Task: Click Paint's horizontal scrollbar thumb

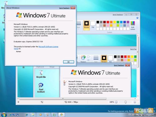Action: pos(63,99)
